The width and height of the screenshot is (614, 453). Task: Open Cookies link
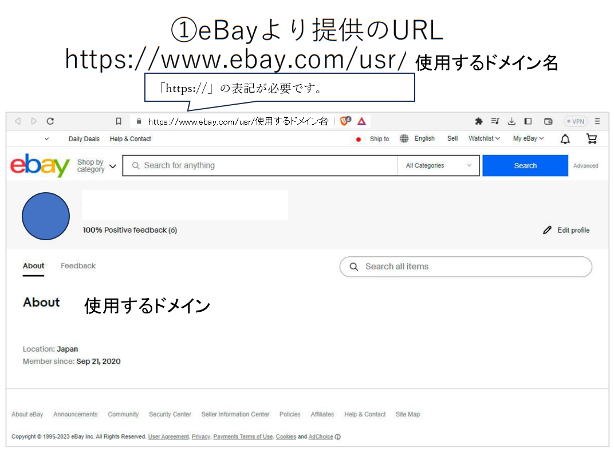click(x=286, y=437)
